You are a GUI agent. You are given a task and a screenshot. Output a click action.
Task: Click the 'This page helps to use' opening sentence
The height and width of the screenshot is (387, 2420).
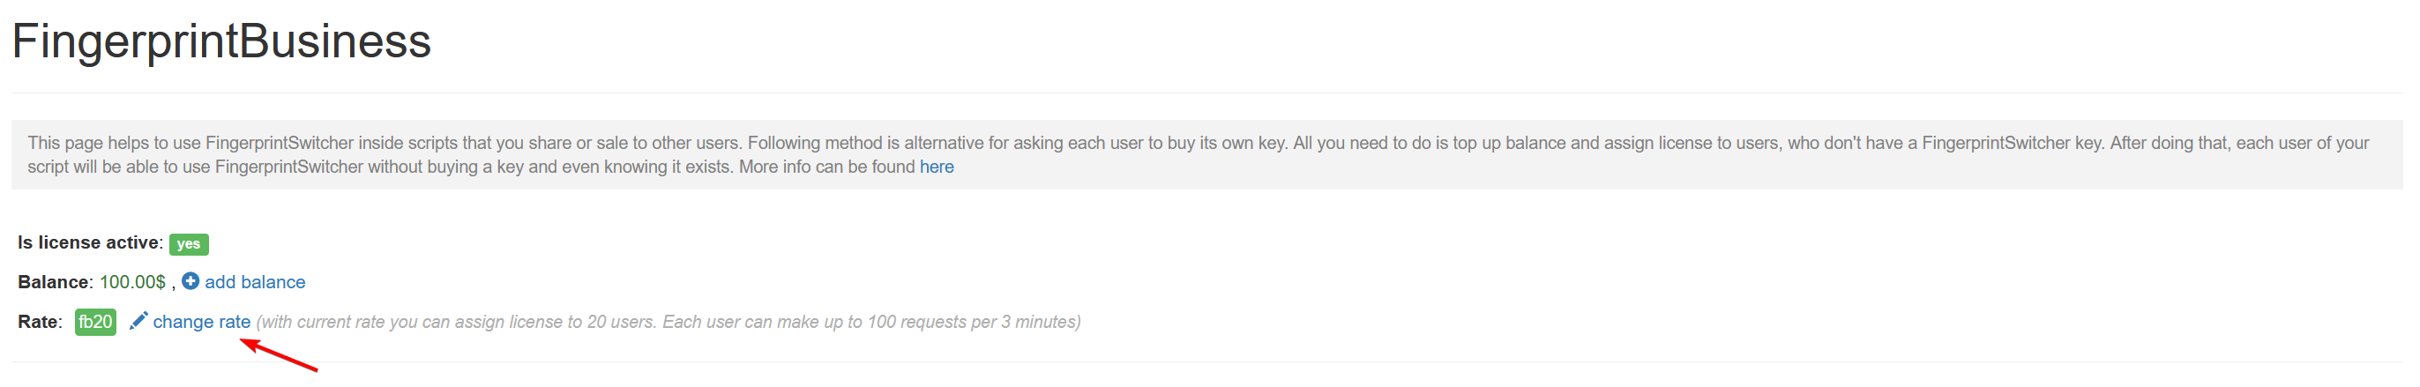[113, 143]
